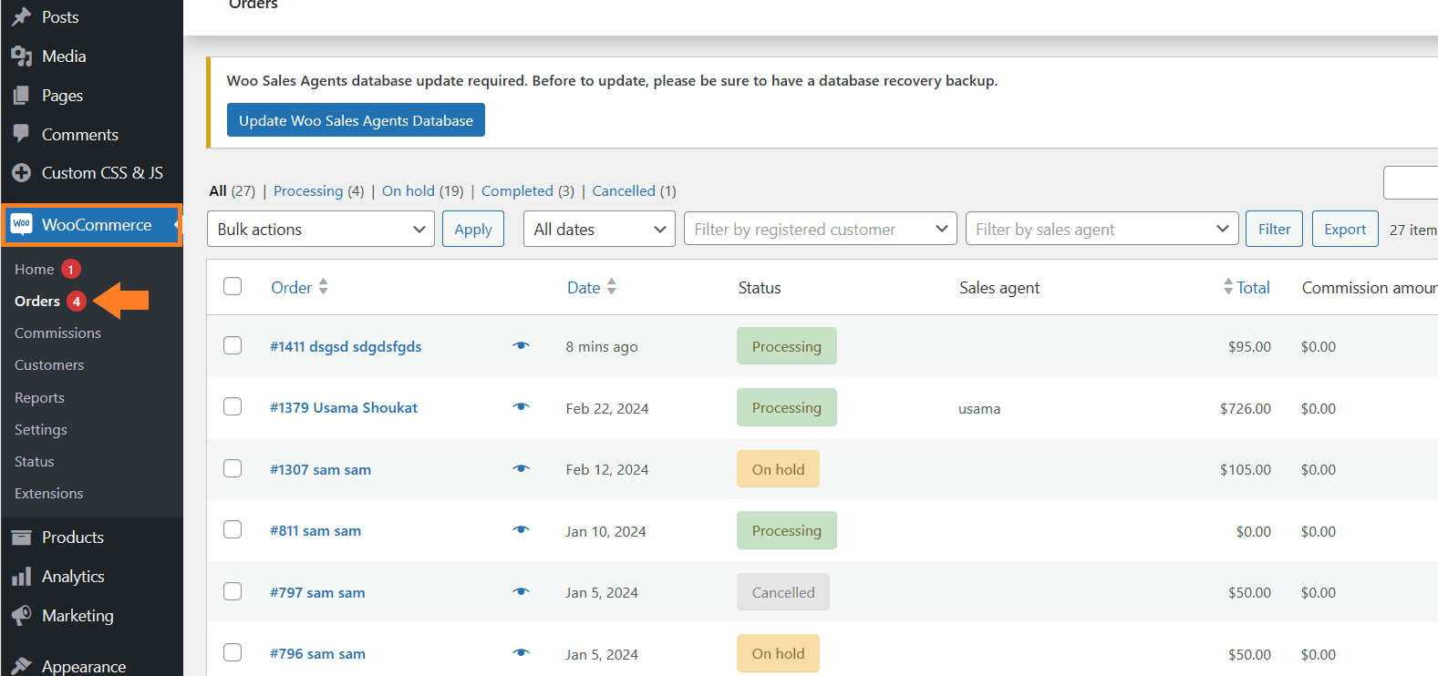The height and width of the screenshot is (676, 1438).
Task: Click the sort arrows beside Total column
Action: (1228, 287)
